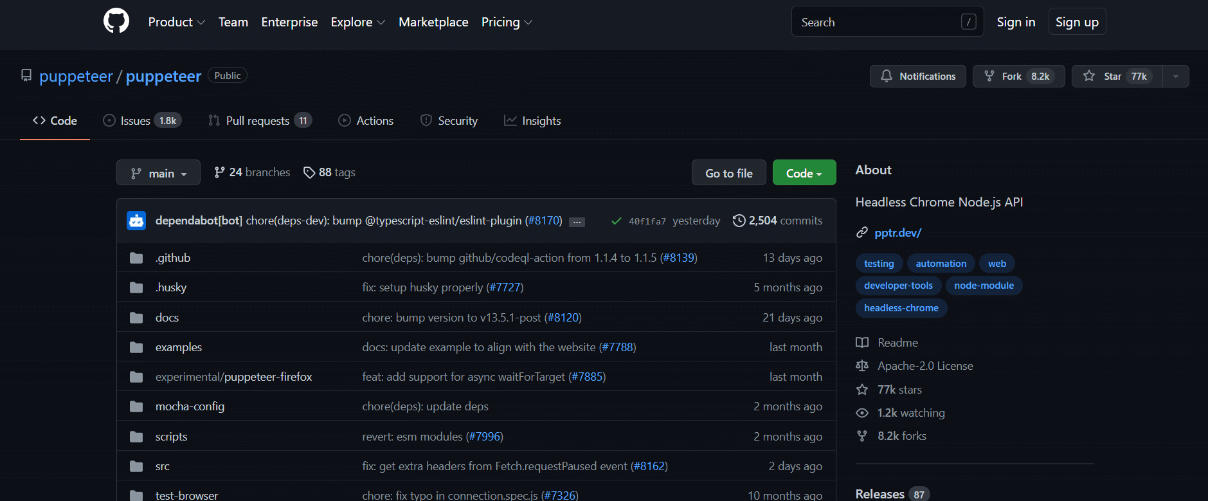The height and width of the screenshot is (501, 1208).
Task: Select the developer-tools topic tag
Action: tap(898, 286)
